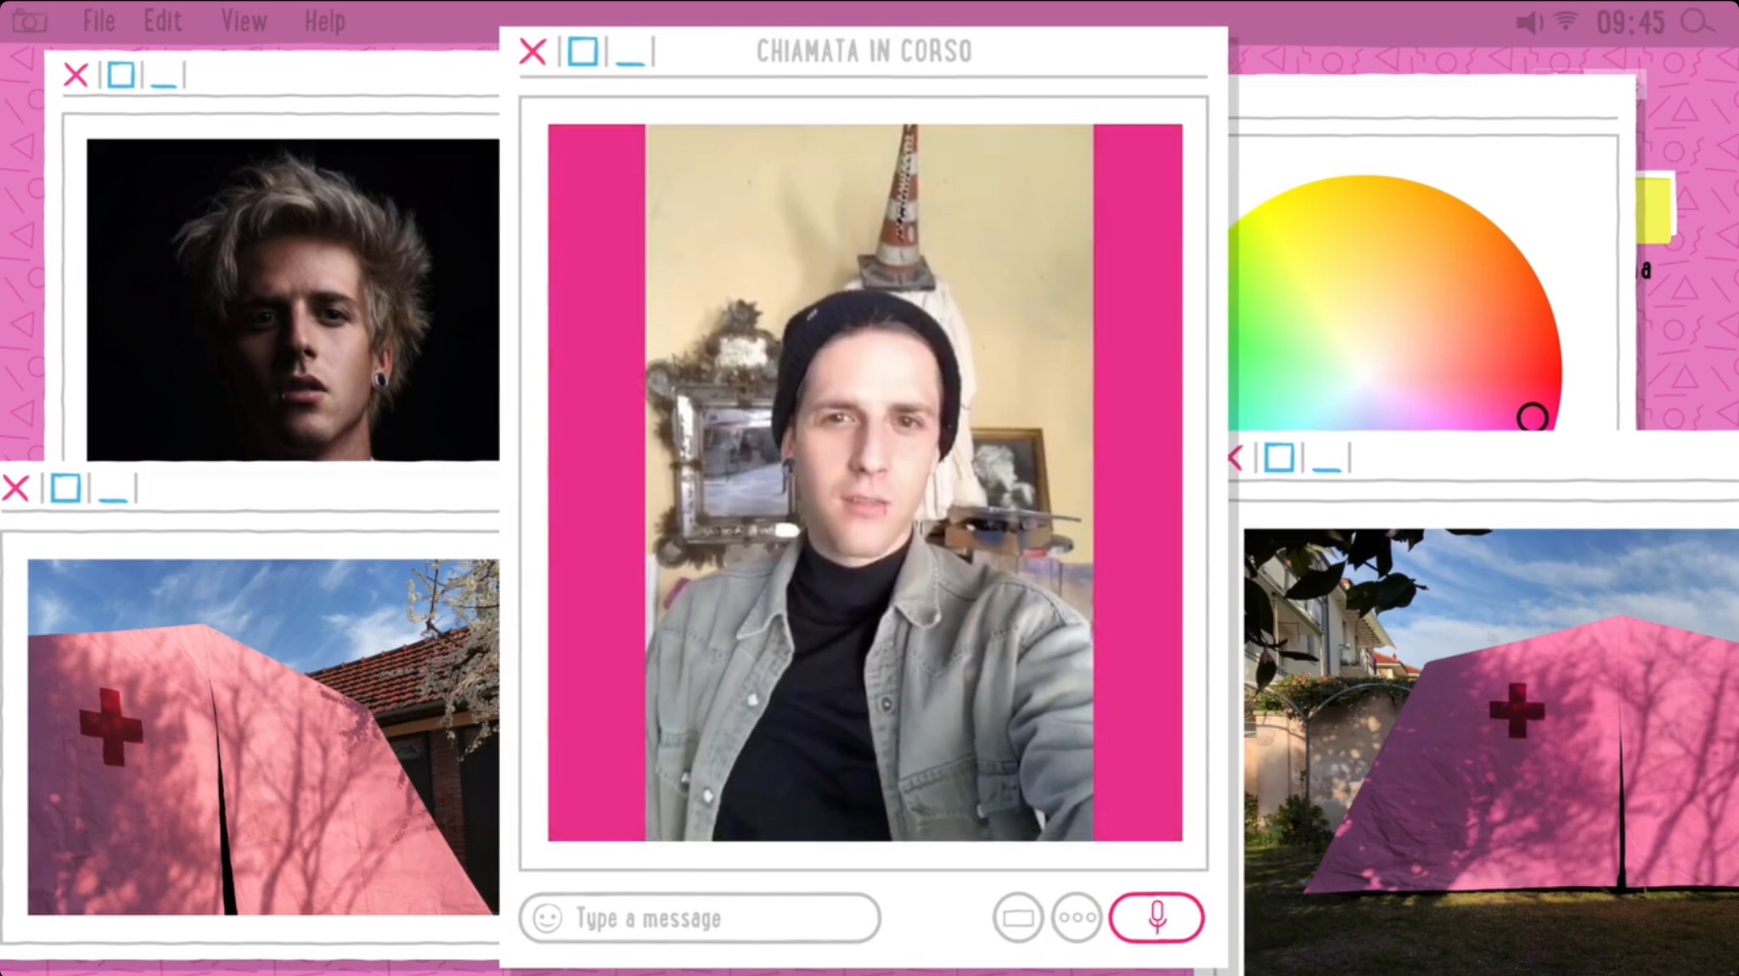1739x976 pixels.
Task: Open the emoji smiley picker
Action: coord(547,918)
